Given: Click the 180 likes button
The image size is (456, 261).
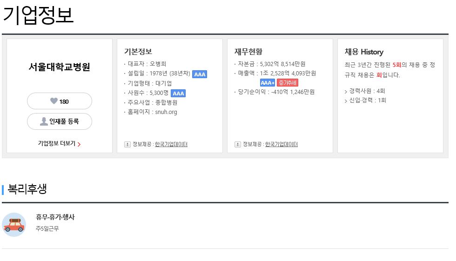Looking at the screenshot, I should coord(60,101).
